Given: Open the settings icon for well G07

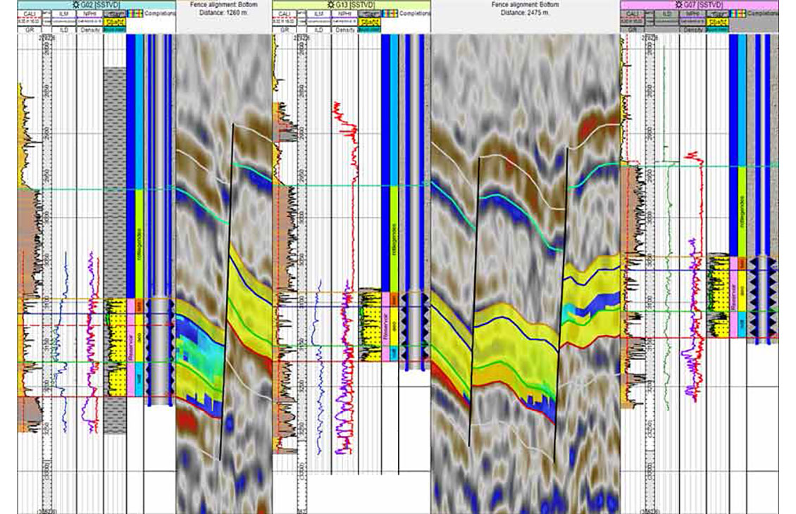Looking at the screenshot, I should pyautogui.click(x=680, y=5).
